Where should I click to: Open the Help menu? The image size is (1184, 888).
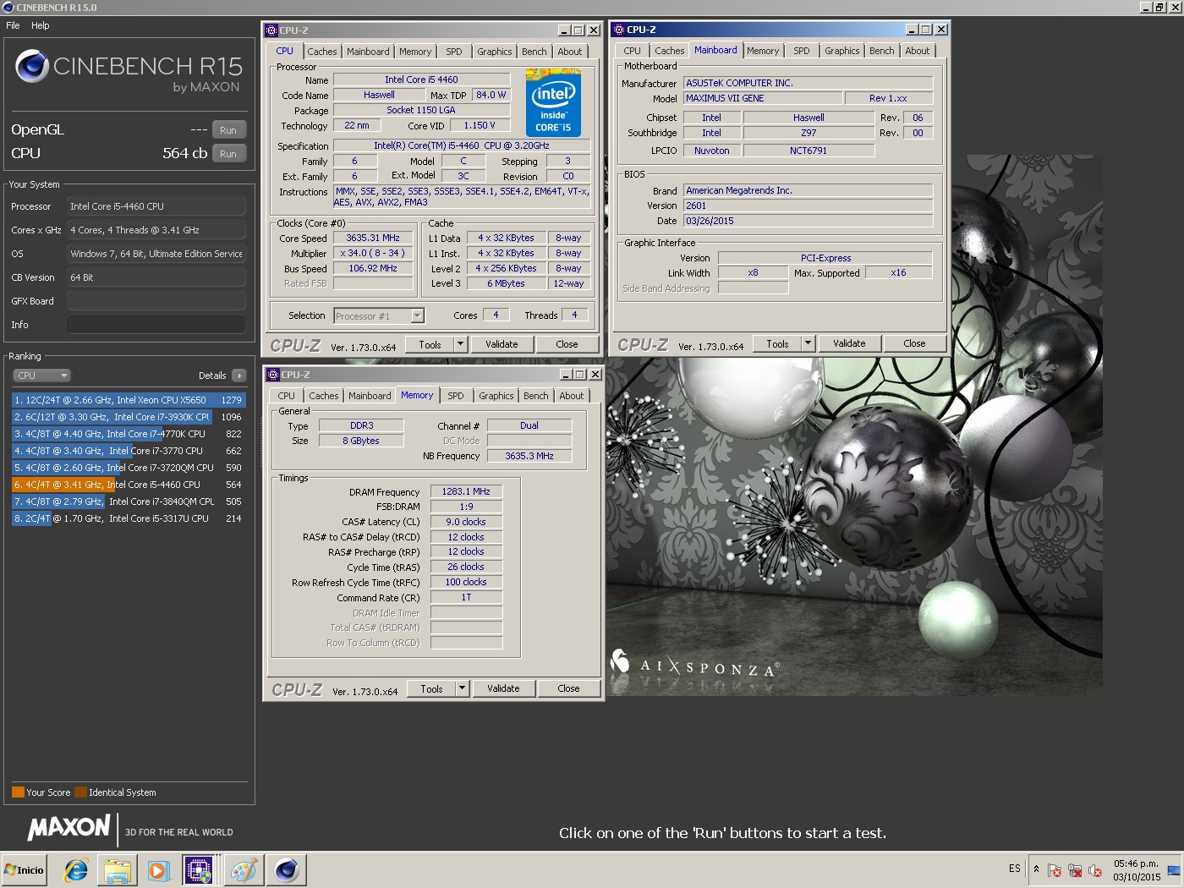(41, 25)
